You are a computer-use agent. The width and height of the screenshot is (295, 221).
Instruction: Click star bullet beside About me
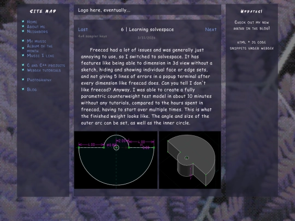(x=23, y=26)
